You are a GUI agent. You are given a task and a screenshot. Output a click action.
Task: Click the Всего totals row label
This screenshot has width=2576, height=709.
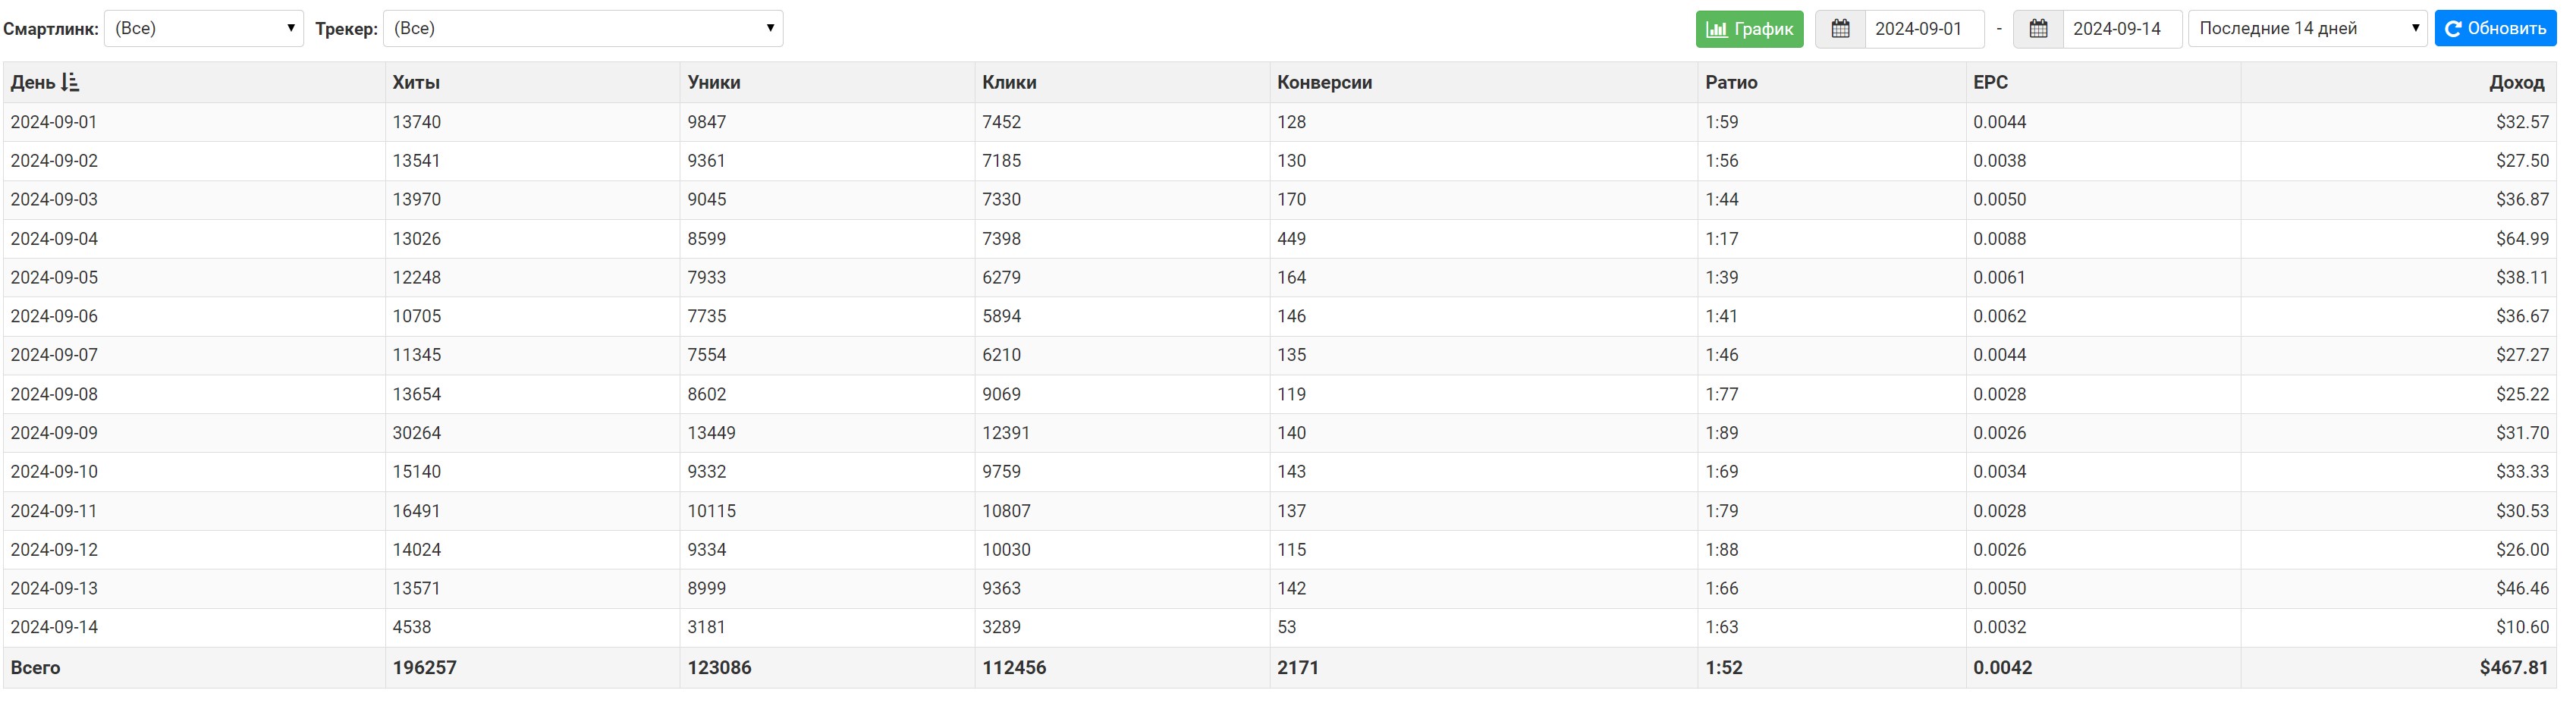point(35,668)
